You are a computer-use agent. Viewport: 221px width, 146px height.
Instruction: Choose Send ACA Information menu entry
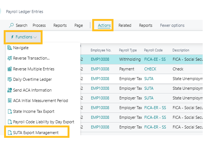coord(32,90)
